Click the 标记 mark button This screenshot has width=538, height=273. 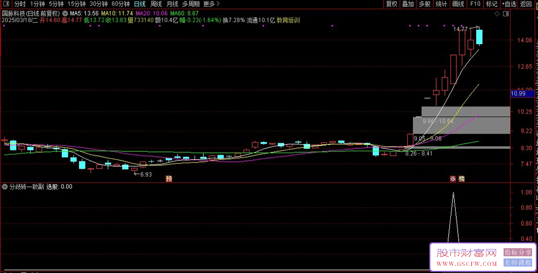[x=491, y=4]
